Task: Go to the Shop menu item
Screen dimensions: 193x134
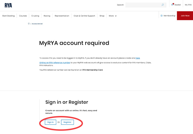Action: pos(102,16)
